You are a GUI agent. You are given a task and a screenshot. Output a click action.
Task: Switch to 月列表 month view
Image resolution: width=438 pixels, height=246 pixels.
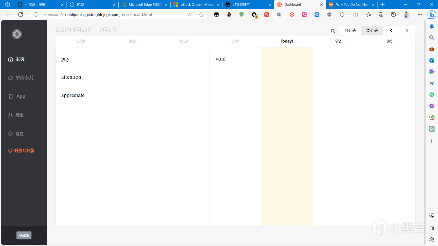(x=350, y=30)
